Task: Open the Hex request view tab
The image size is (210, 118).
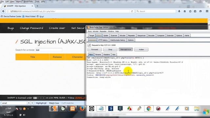Action: [114, 55]
